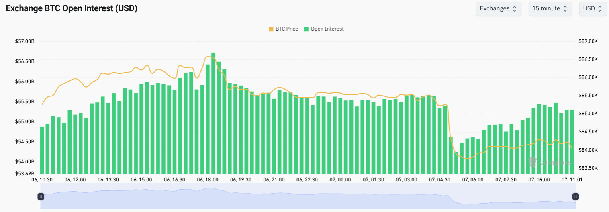Click the $55.00B left axis label
The image size is (609, 212).
pyautogui.click(x=25, y=122)
